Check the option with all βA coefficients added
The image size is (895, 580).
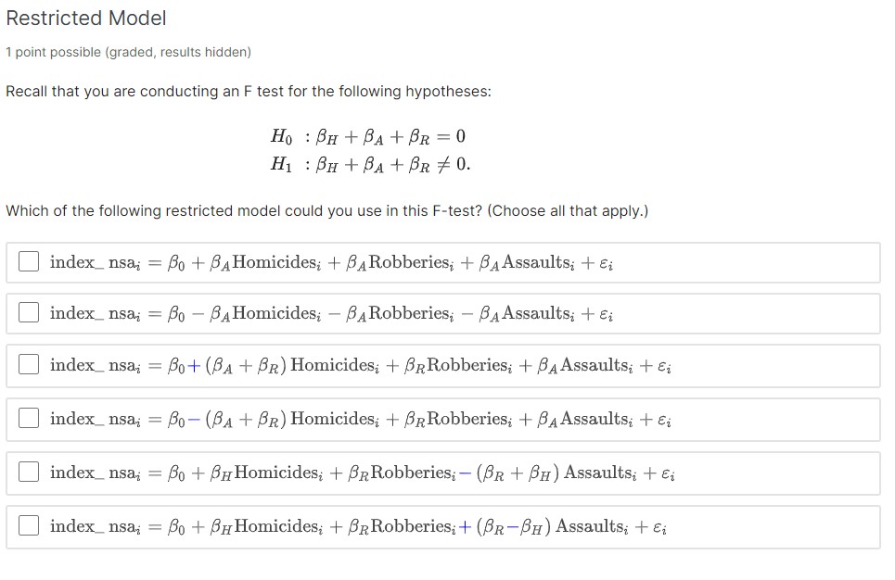28,262
